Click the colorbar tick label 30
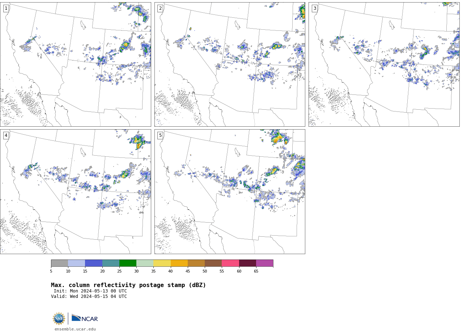Image resolution: width=463 pixels, height=333 pixels. 136,271
